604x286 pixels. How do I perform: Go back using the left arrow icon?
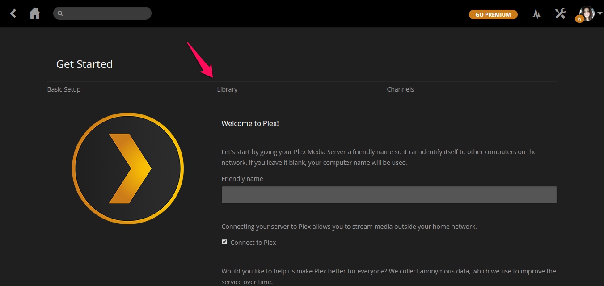pyautogui.click(x=13, y=14)
